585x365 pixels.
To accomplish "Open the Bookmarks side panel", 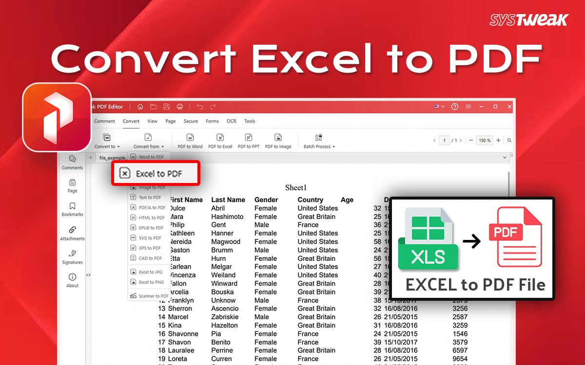I will coord(72,209).
